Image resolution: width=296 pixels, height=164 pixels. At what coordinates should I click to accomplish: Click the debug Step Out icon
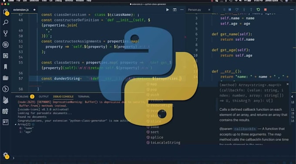click(x=251, y=10)
